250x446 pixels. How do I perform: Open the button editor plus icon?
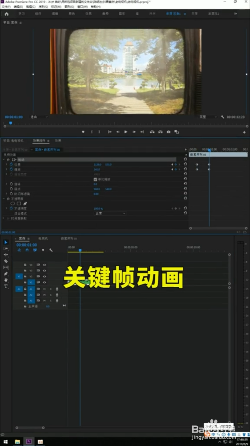tap(244, 132)
